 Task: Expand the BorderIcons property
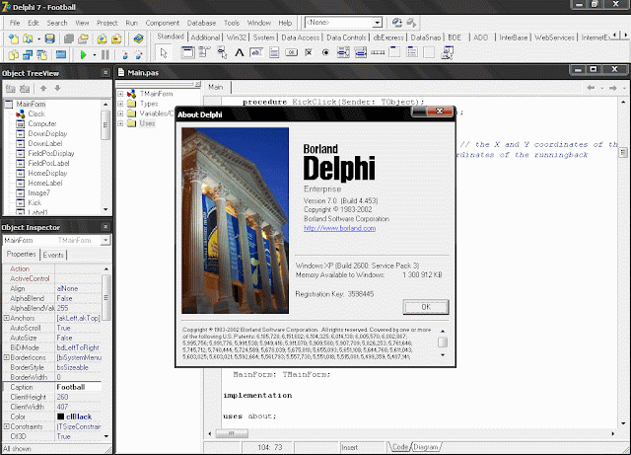7,357
